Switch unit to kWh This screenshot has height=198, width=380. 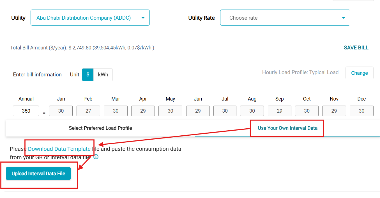tap(103, 75)
